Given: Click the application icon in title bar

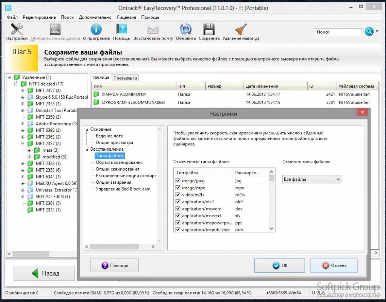Looking at the screenshot, I should (8, 8).
